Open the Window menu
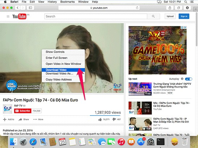 click(83, 2)
